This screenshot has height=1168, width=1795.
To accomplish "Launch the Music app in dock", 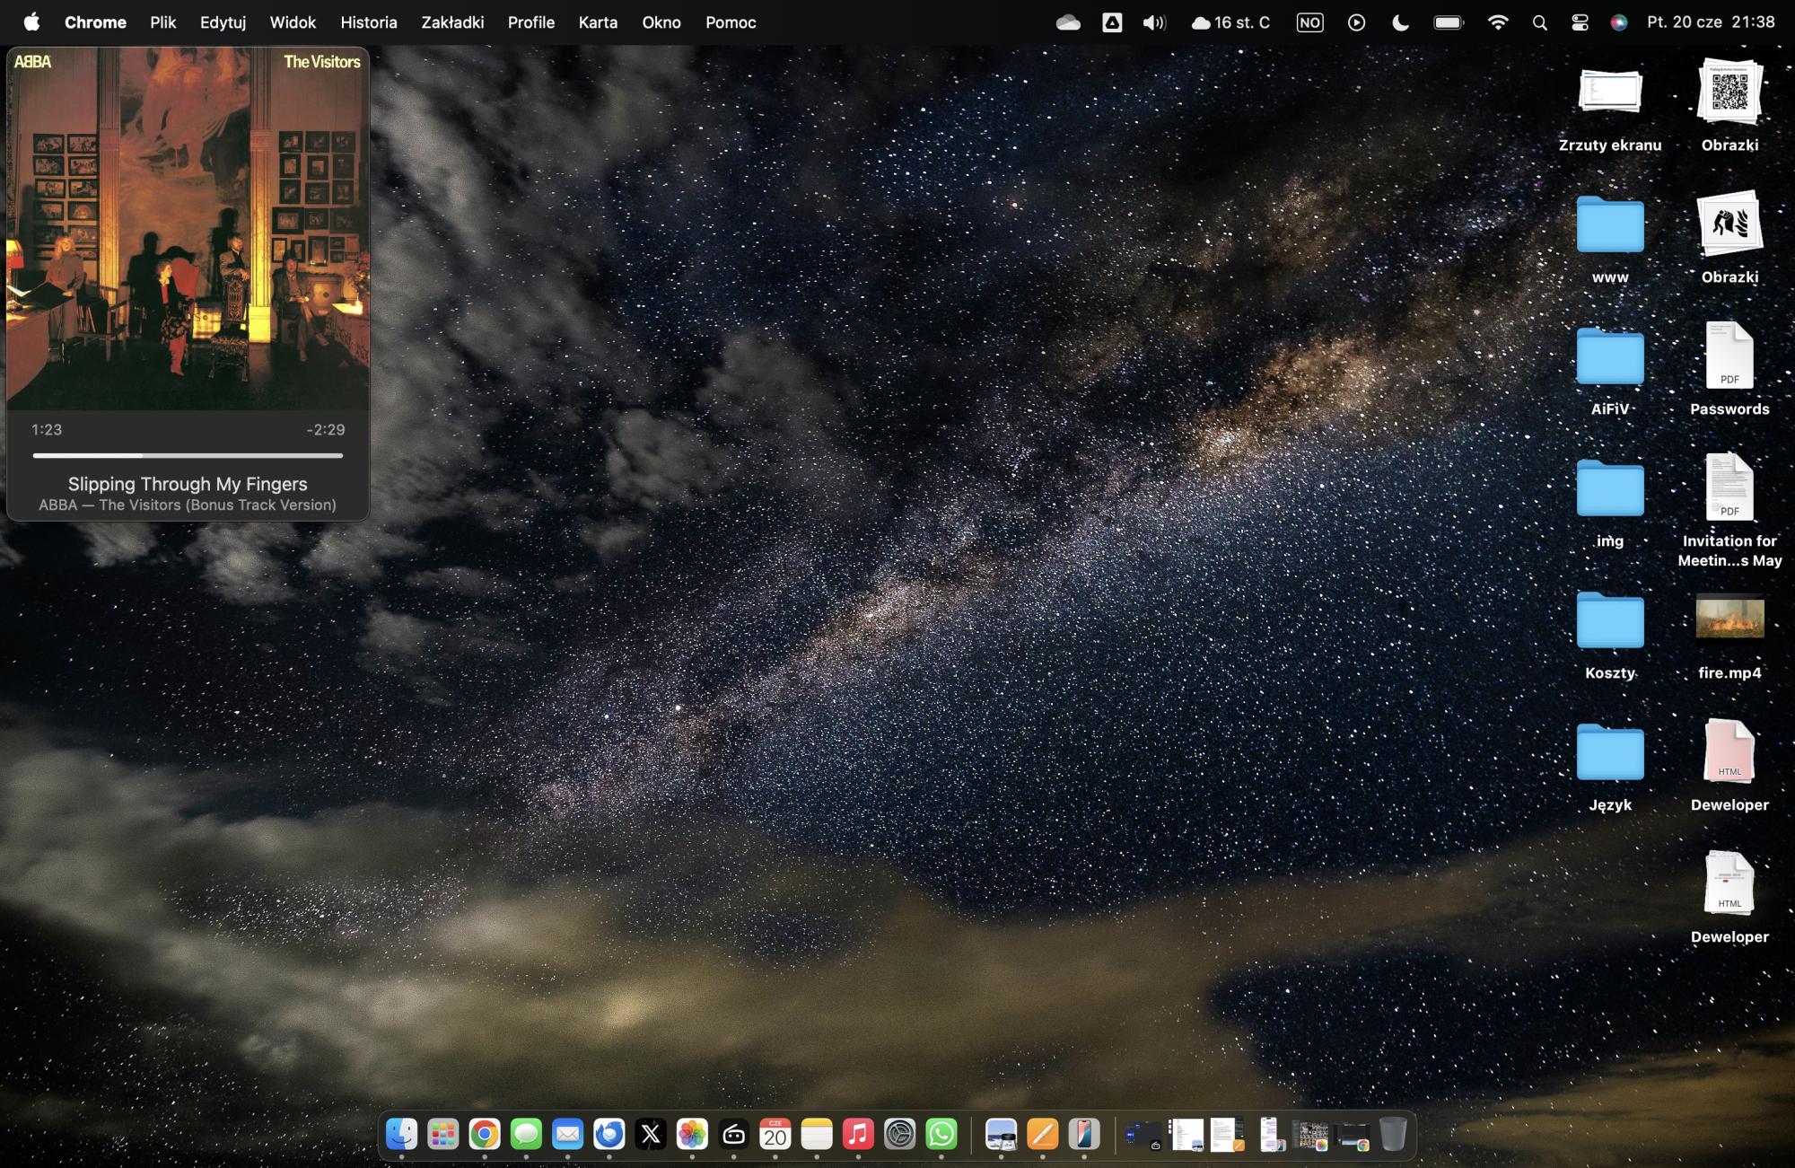I will coord(858,1135).
